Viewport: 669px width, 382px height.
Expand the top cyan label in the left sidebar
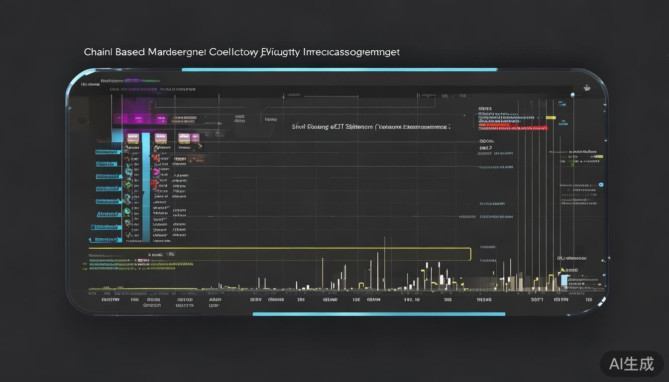[x=108, y=151]
